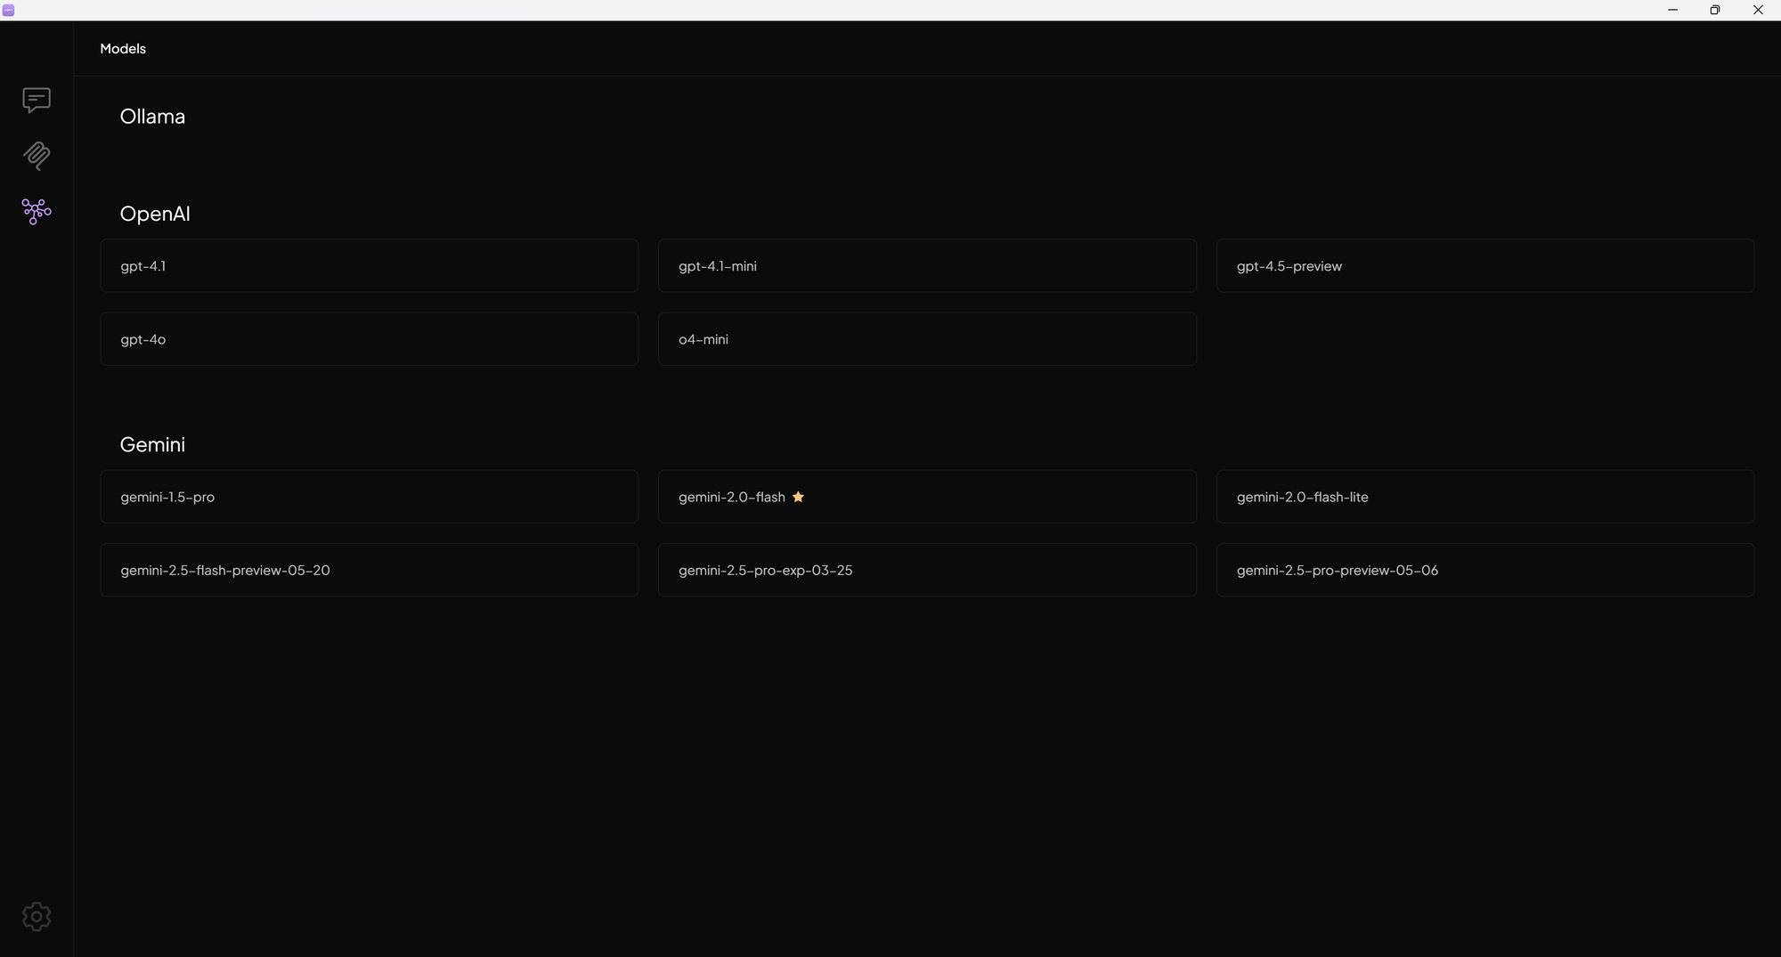The height and width of the screenshot is (957, 1781).
Task: Select the models network icon in sidebar
Action: coord(37,211)
